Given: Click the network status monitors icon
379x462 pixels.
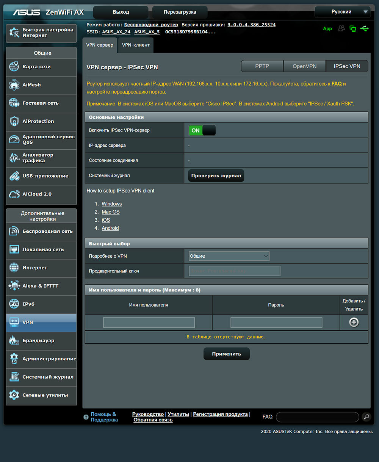Looking at the screenshot, I should (x=353, y=28).
